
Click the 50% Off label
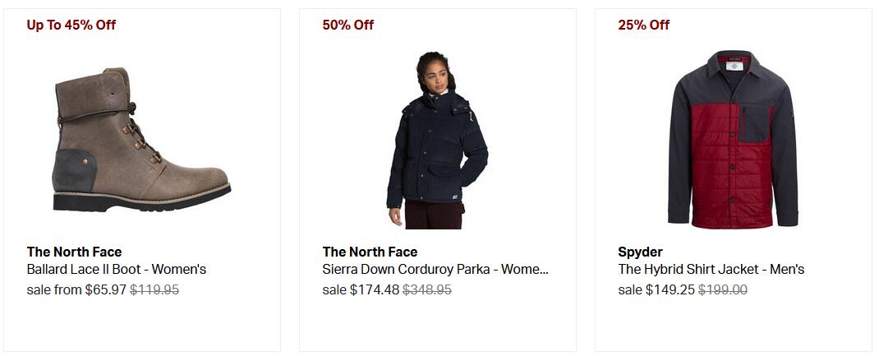(348, 25)
